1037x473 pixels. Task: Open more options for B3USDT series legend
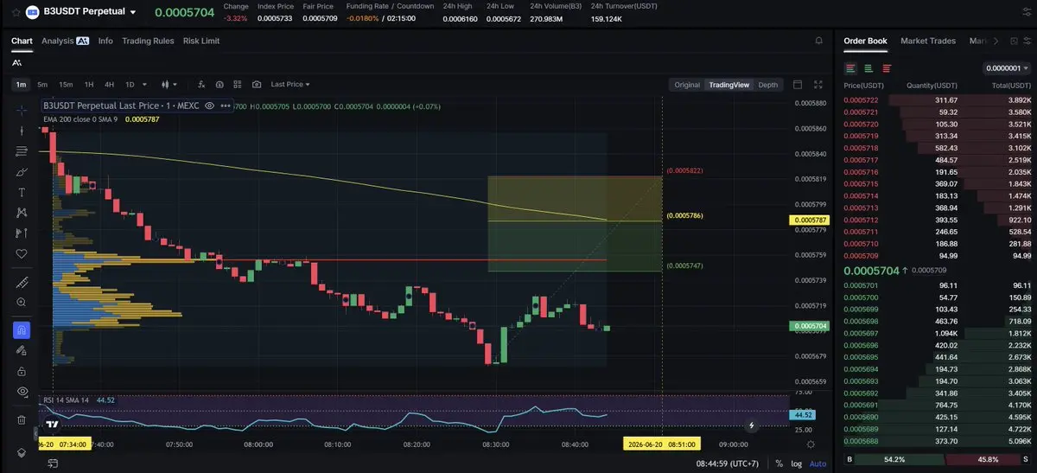point(226,105)
